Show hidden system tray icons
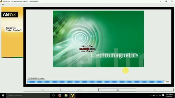 tap(151, 96)
